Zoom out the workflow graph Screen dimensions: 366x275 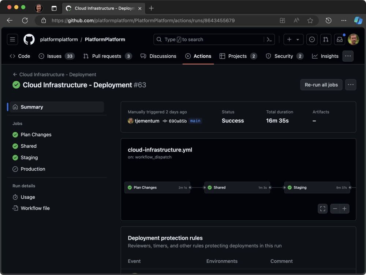point(335,209)
